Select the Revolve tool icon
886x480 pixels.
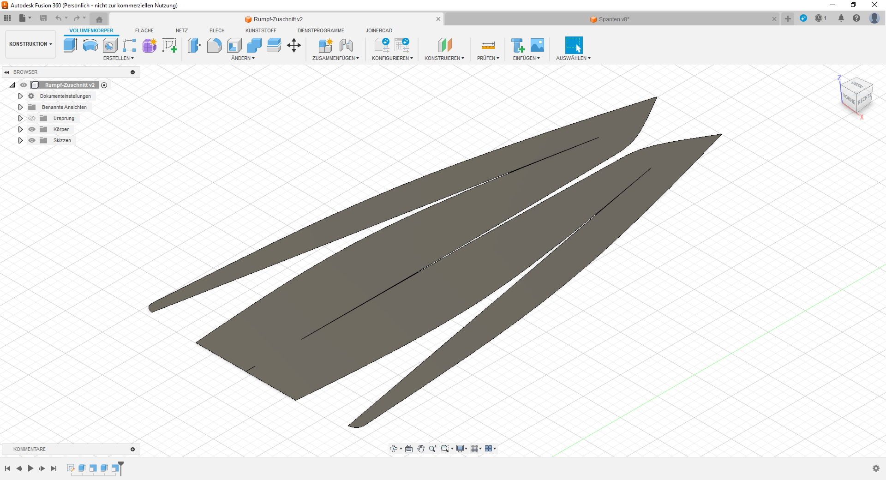(x=90, y=45)
